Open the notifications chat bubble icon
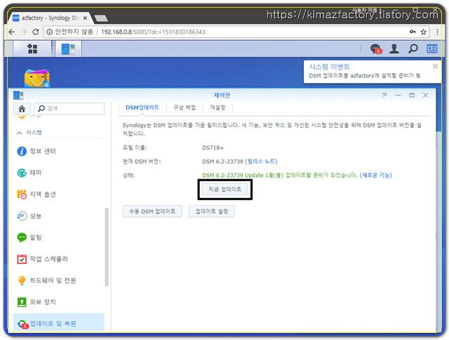 click(376, 48)
